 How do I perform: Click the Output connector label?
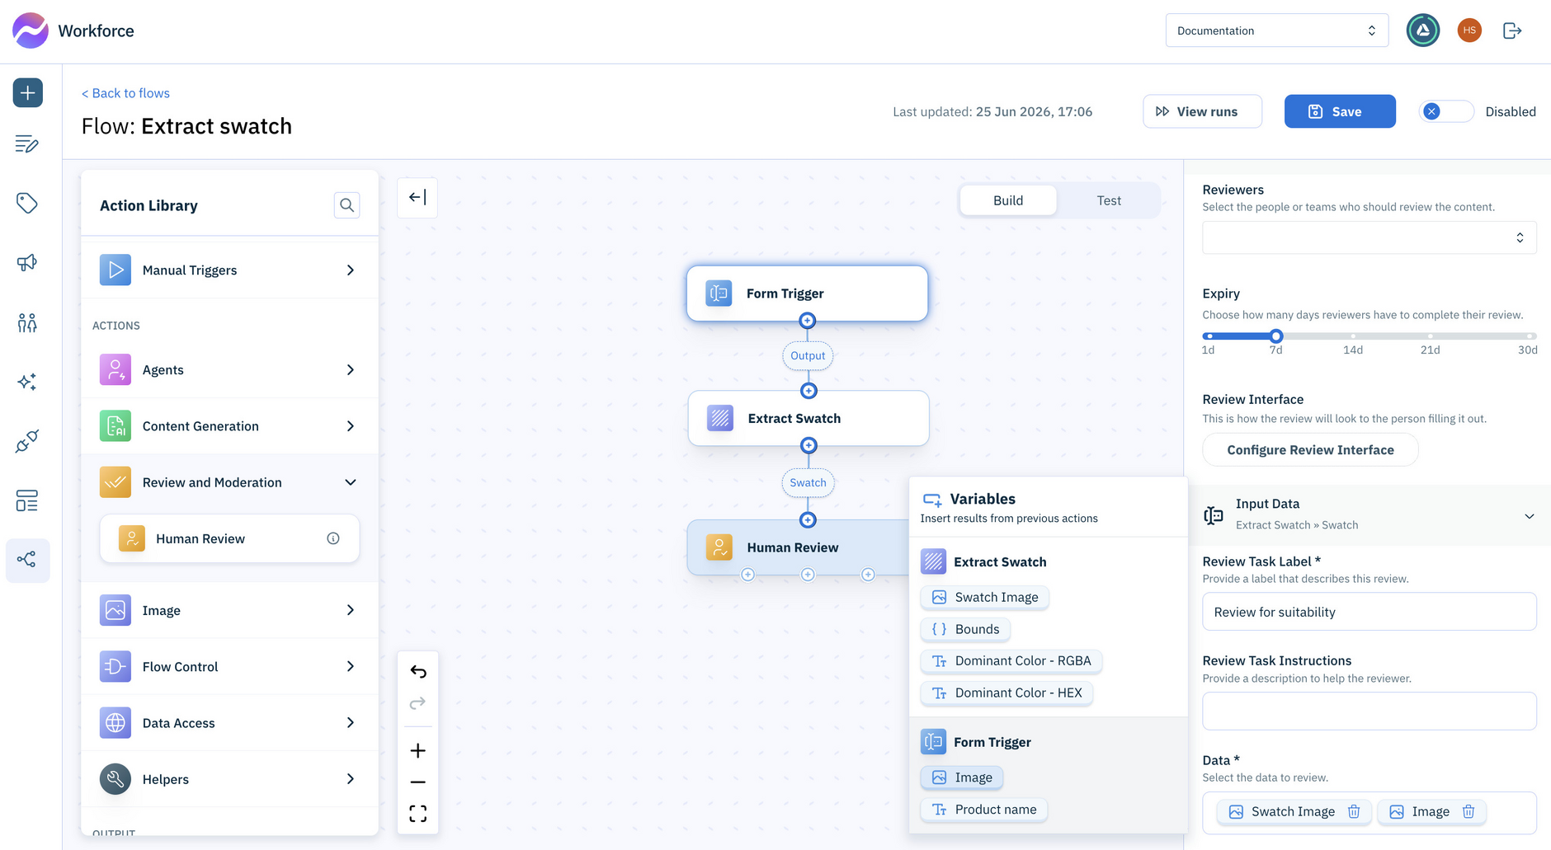pos(808,355)
